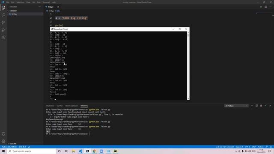
Task: Click the 'Type here to search' taskbar box
Action: [31, 151]
